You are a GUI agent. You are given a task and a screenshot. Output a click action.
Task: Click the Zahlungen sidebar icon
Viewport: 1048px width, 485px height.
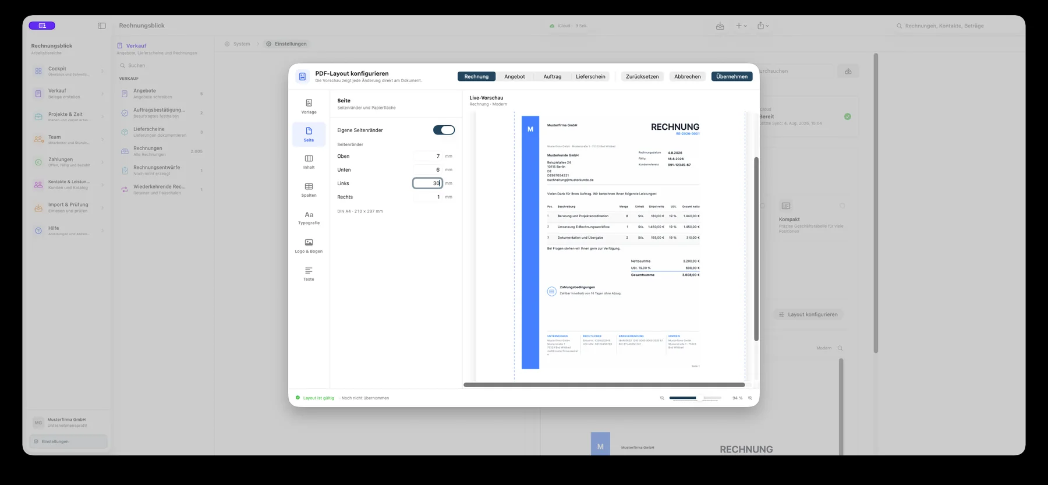[38, 162]
